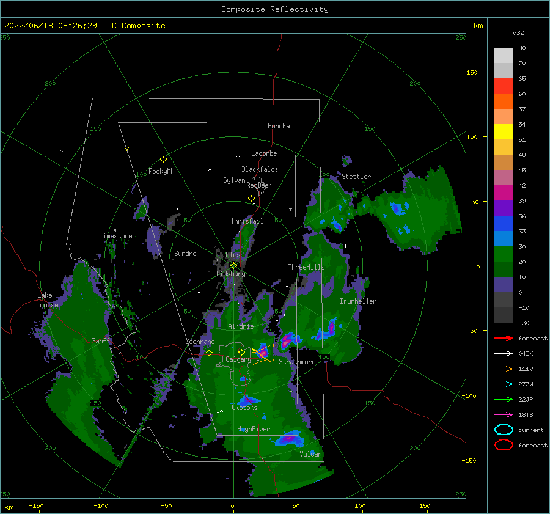Viewport: 550px width, 514px height.
Task: Click the 10 dBZ slate purple swatch
Action: click(x=504, y=285)
